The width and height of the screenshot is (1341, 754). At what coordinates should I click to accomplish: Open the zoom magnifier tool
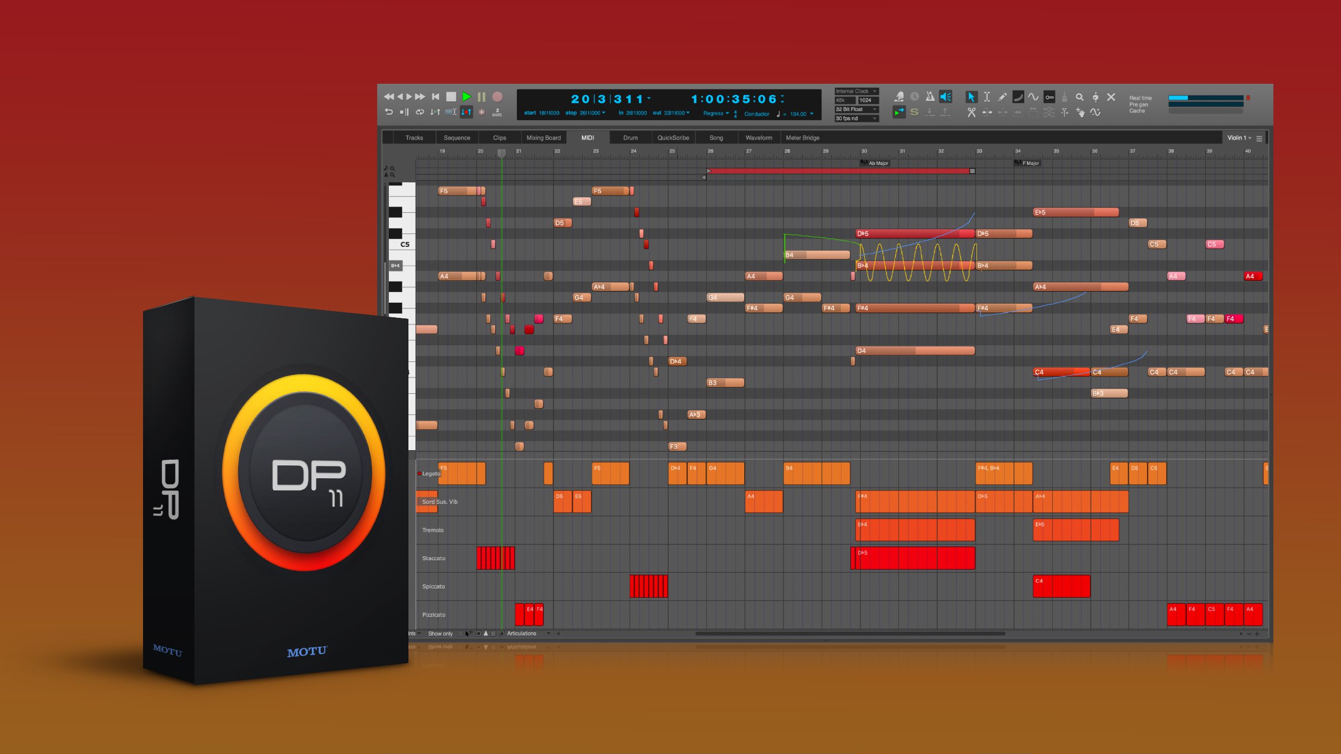pos(1080,96)
